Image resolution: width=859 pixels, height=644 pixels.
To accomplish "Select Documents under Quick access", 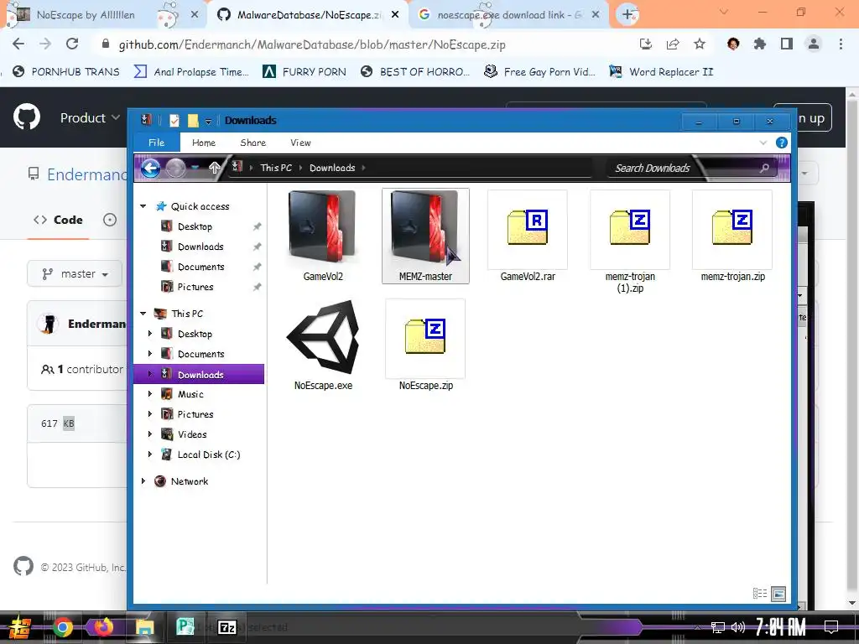I will click(201, 267).
